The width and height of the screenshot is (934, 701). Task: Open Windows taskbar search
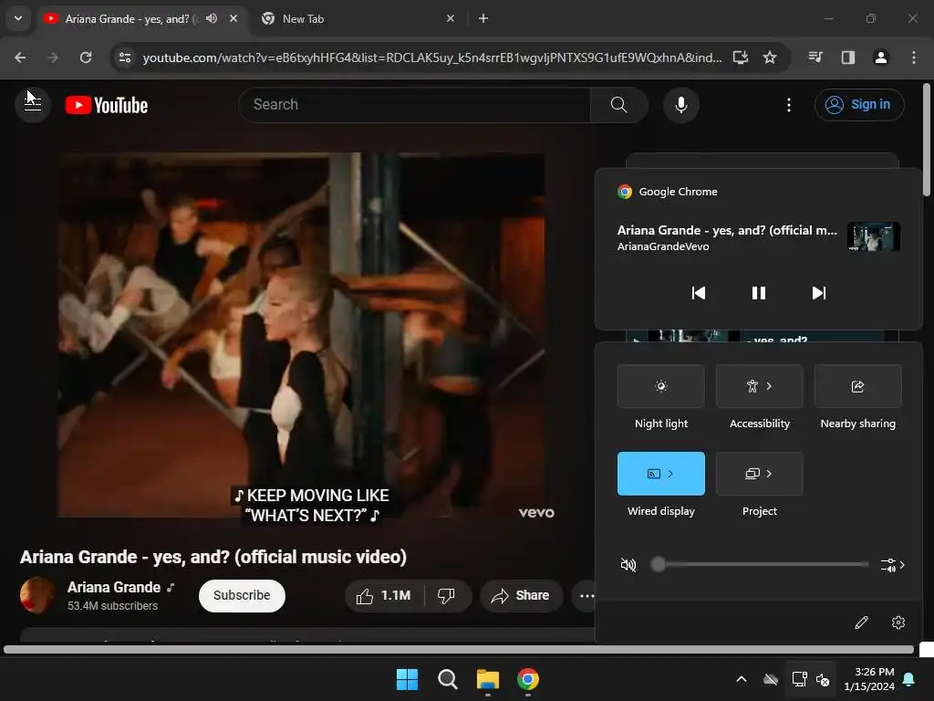(447, 679)
